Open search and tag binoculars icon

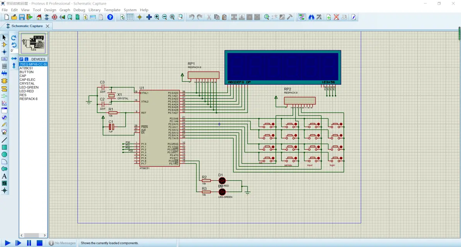(x=311, y=17)
